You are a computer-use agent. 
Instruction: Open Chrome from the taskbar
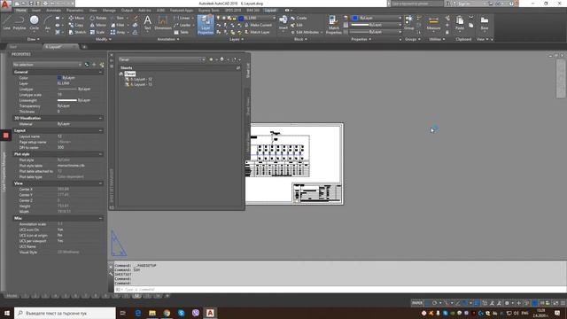(x=167, y=313)
